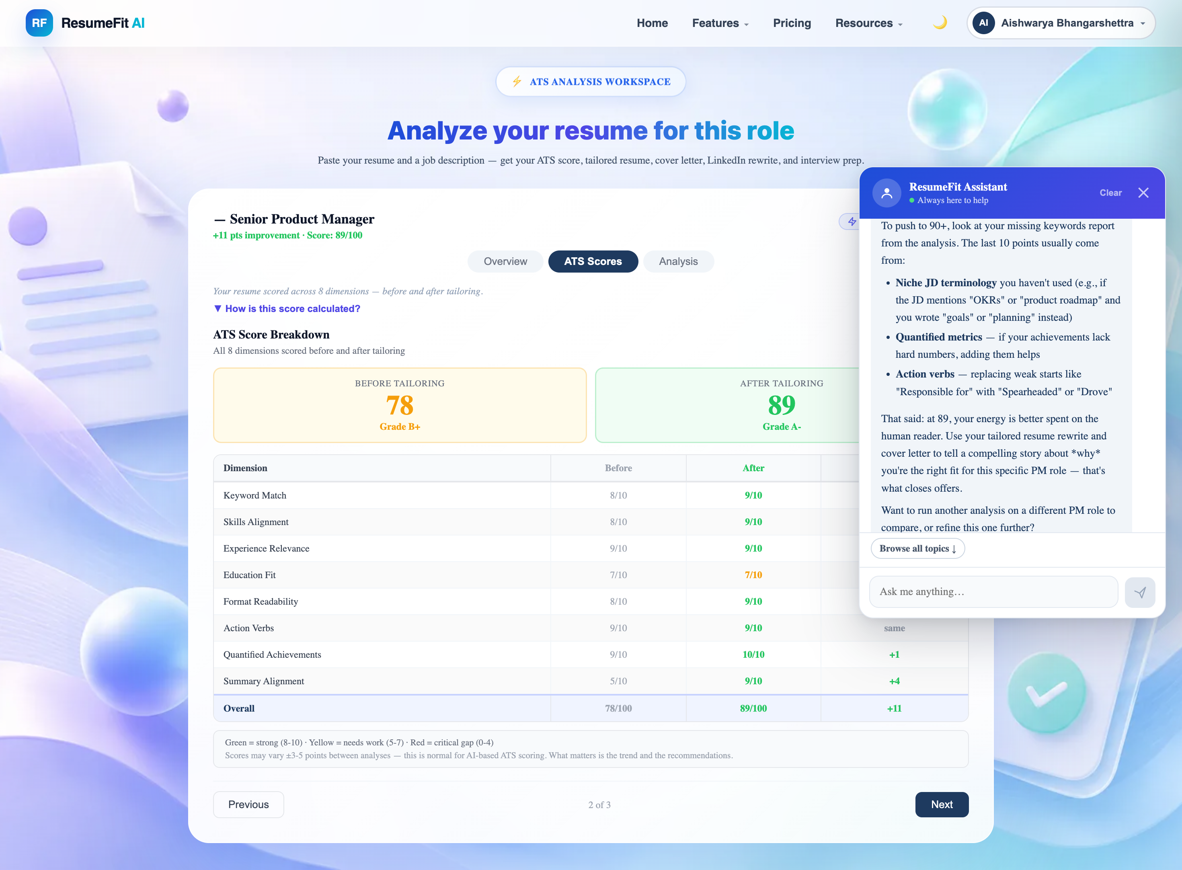
Task: Click the 78/100 overall before score
Action: point(618,708)
